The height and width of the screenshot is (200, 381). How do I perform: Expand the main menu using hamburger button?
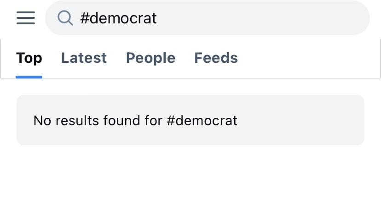pos(26,18)
